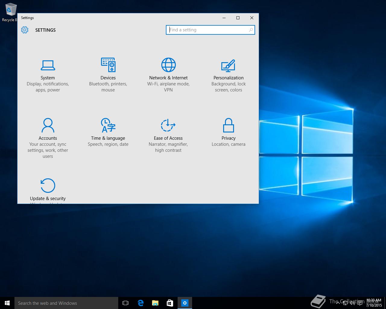Launch Microsoft Edge from the taskbar

click(141, 303)
